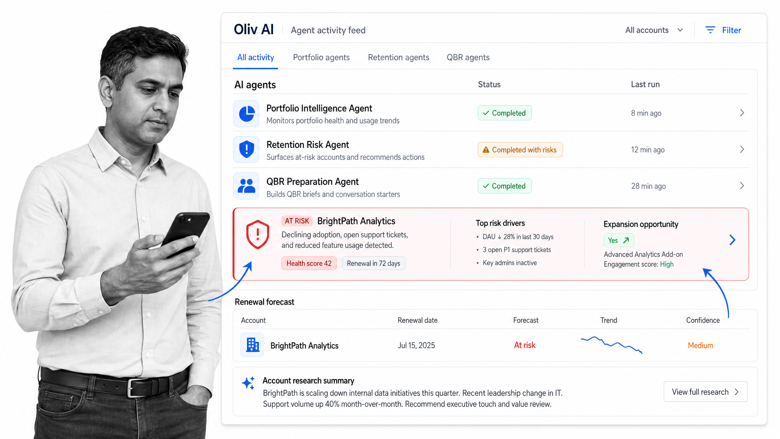Click the Portfolio Intelligence Agent title
This screenshot has height=439, width=780.
319,108
